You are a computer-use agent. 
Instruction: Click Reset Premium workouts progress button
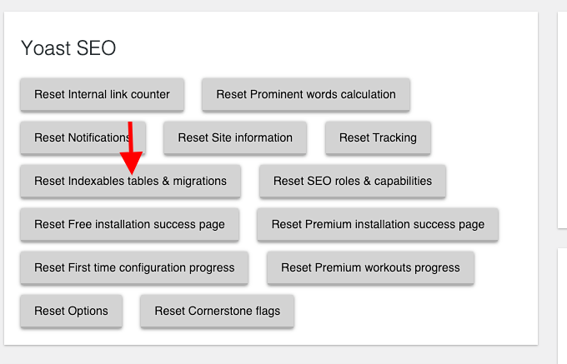[x=371, y=267]
